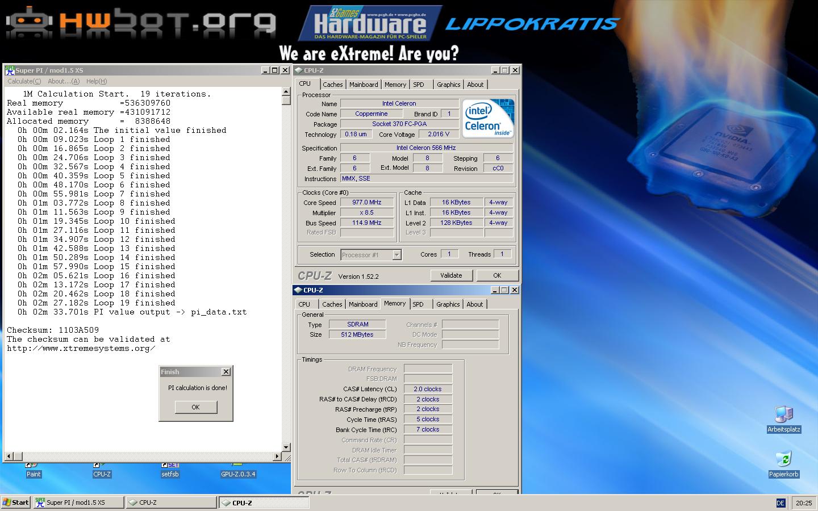Click the Checksum: 1103A509 line
The width and height of the screenshot is (818, 511).
(53, 330)
